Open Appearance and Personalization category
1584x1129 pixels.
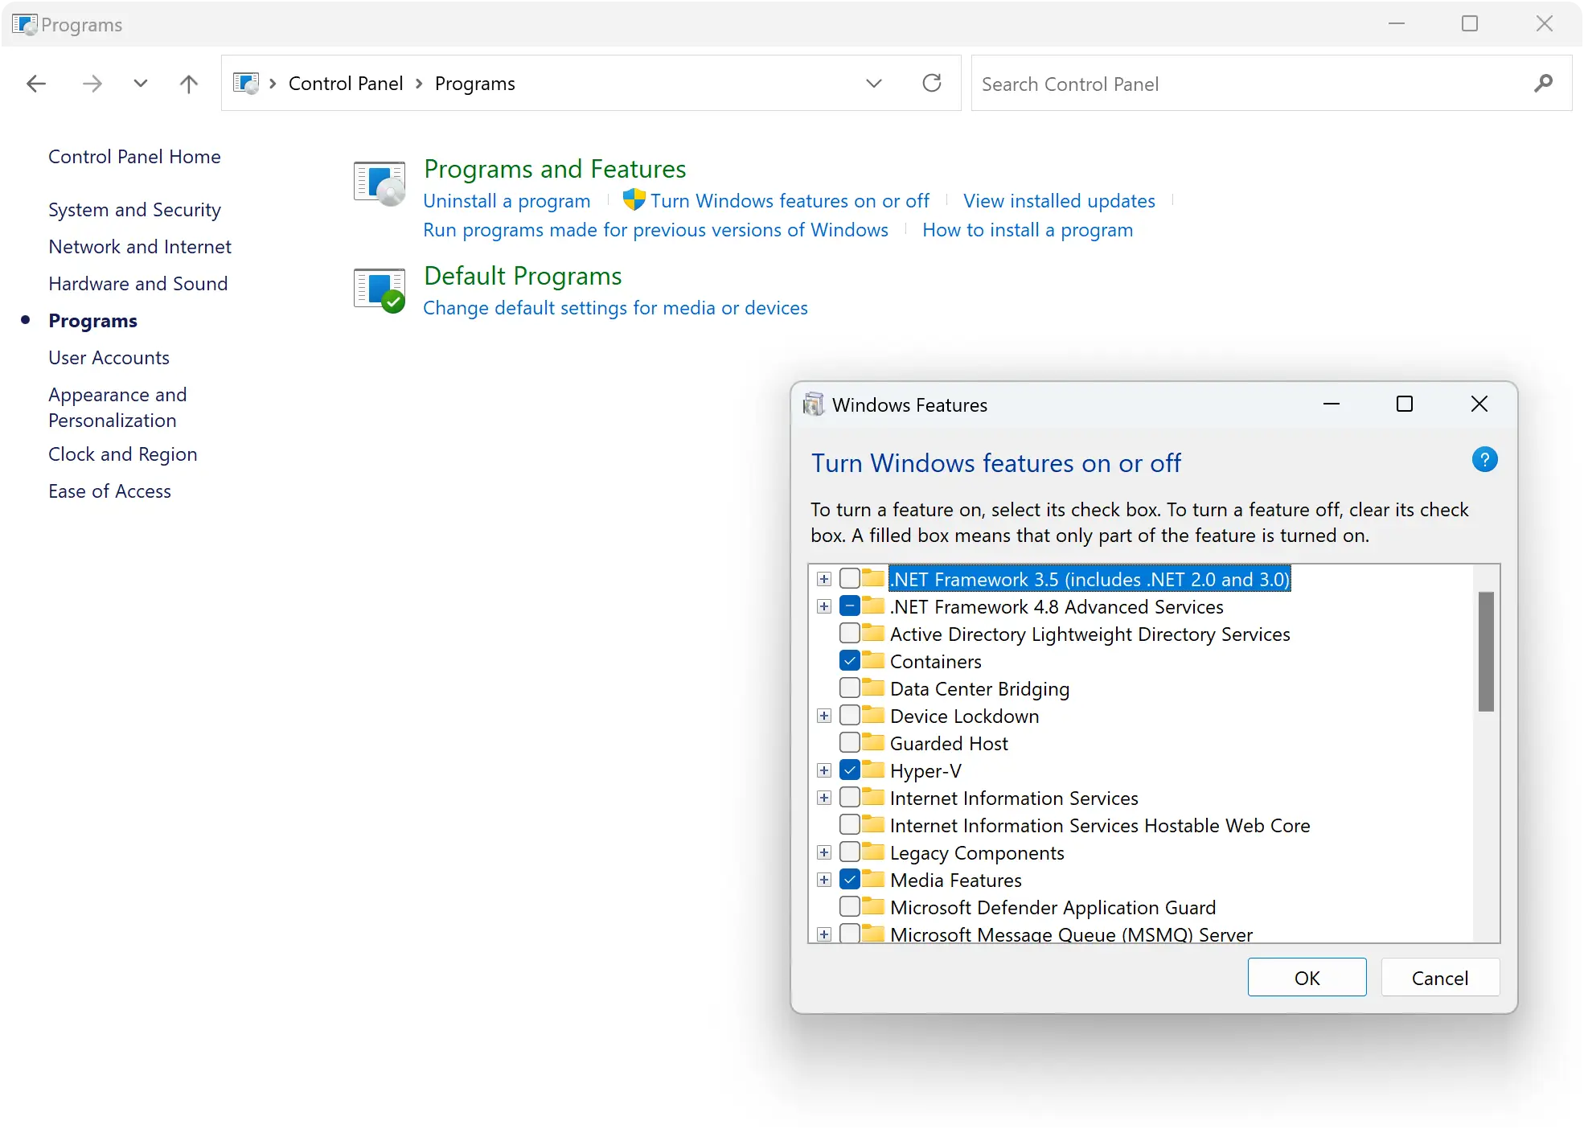pyautogui.click(x=117, y=408)
